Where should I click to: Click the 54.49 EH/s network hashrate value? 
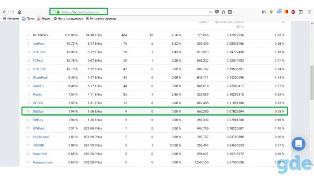pos(94,35)
